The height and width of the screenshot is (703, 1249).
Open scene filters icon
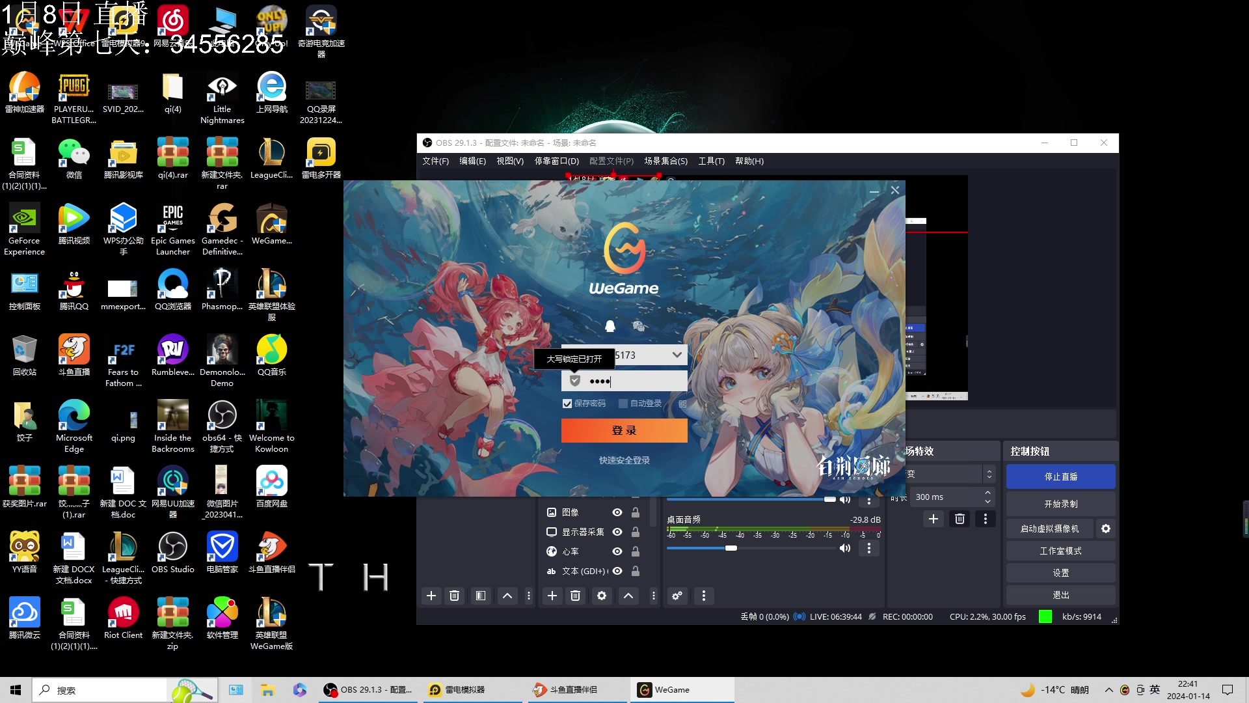481,596
